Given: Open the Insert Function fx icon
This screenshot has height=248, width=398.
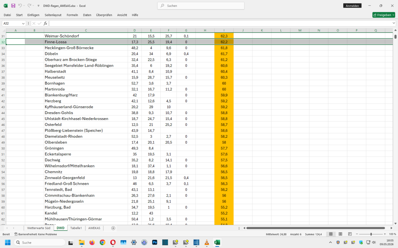Looking at the screenshot, I should point(45,23).
